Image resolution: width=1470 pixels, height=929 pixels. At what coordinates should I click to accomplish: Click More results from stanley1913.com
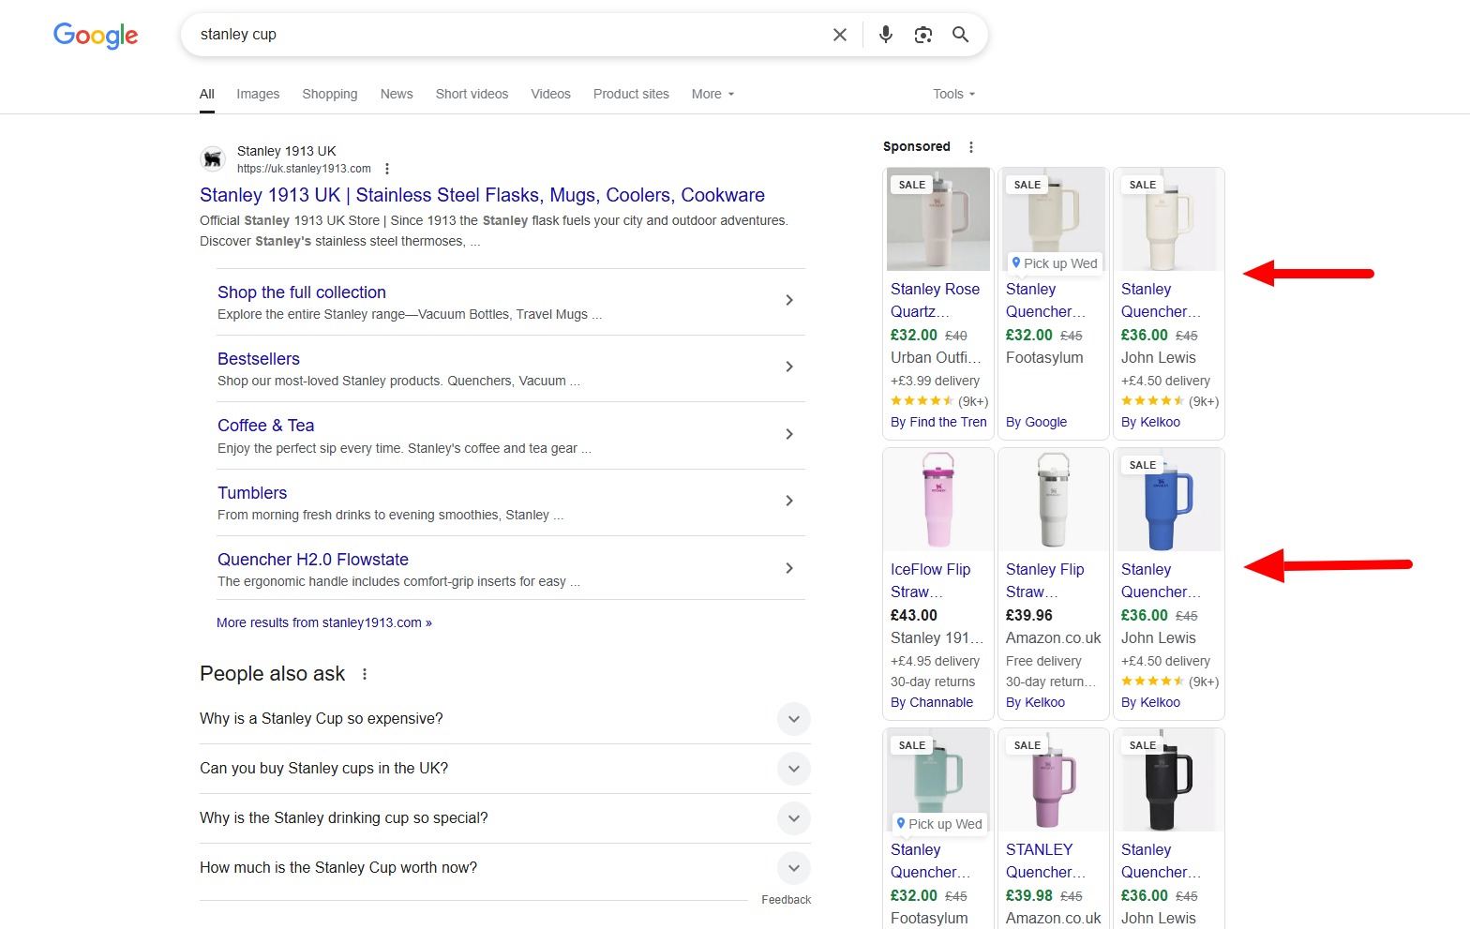coord(324,622)
